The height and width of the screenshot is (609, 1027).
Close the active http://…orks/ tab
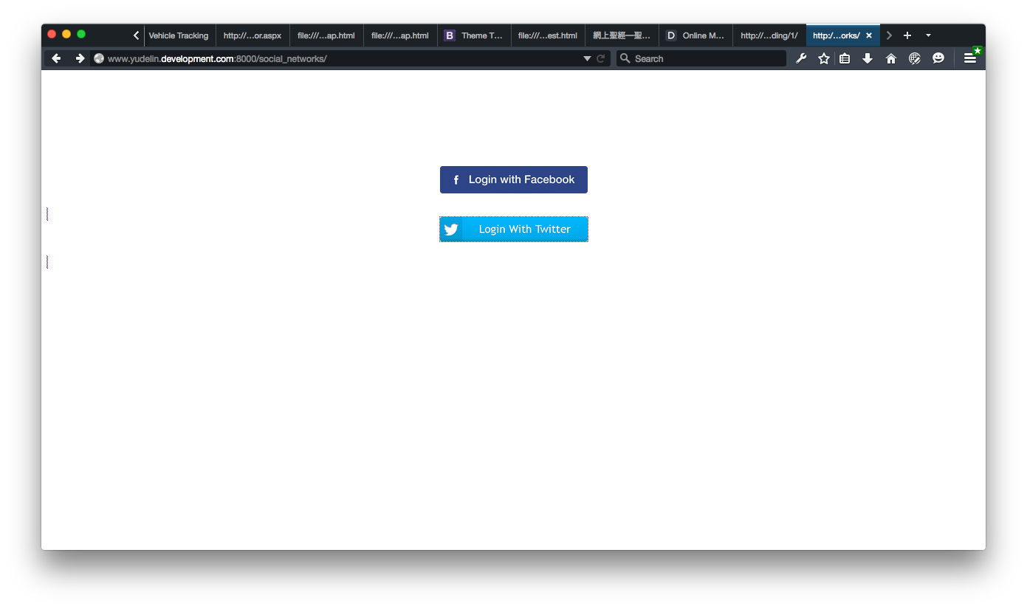pos(869,35)
